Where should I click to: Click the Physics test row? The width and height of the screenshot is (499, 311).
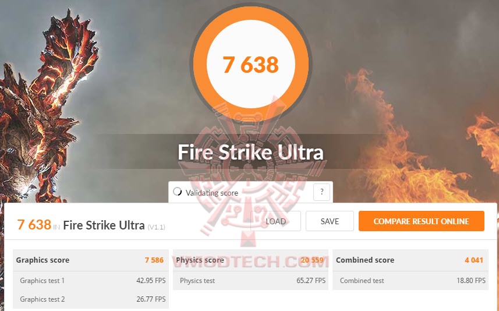(250, 281)
